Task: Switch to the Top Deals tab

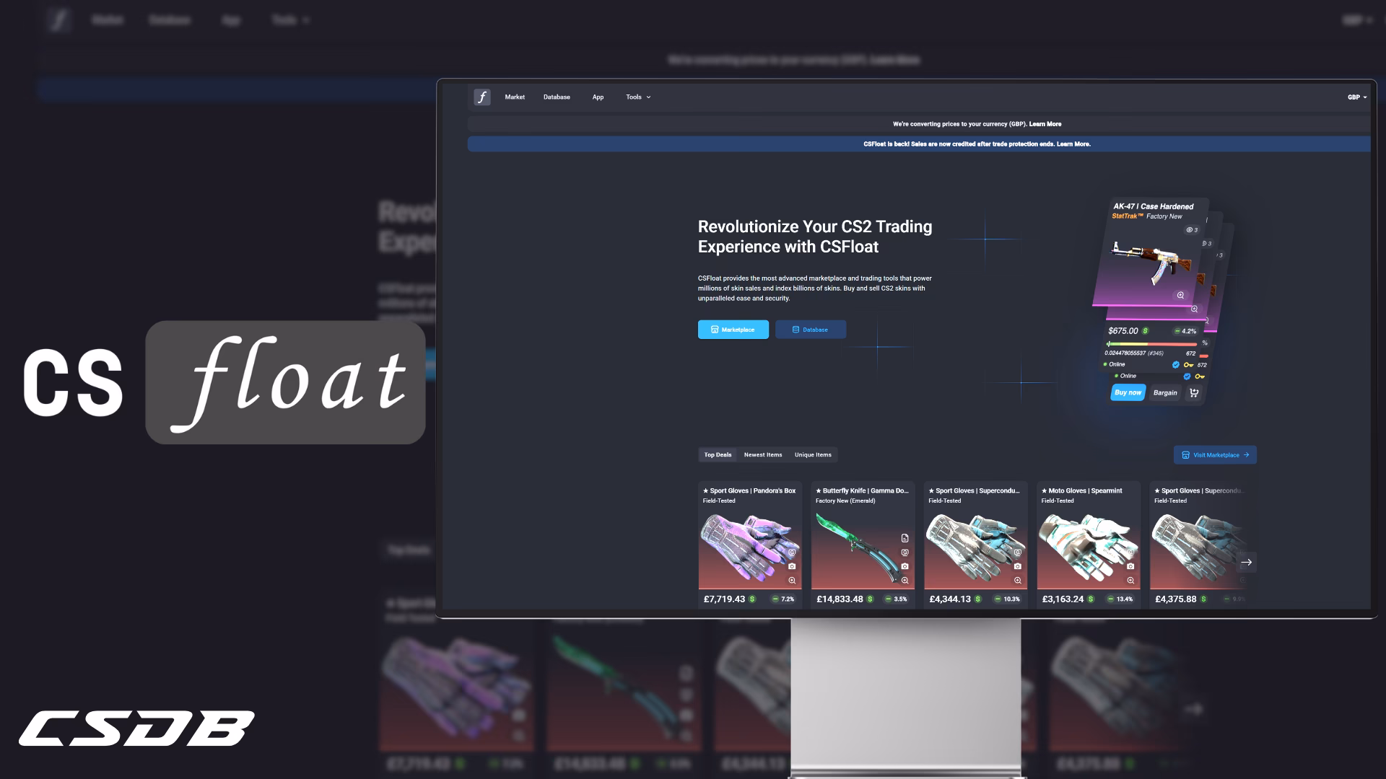Action: pyautogui.click(x=718, y=454)
